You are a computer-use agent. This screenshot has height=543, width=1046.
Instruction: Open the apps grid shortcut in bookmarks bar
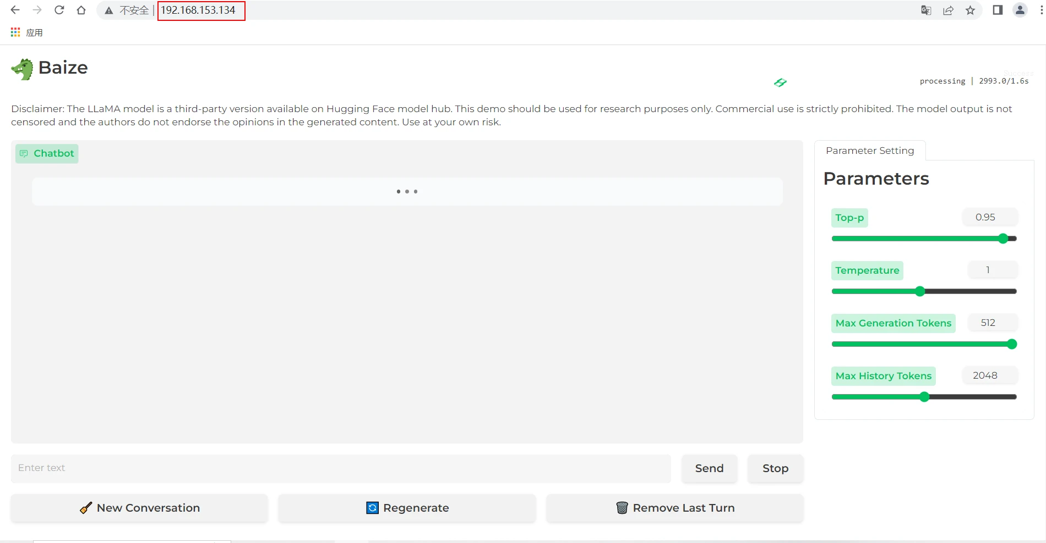15,32
